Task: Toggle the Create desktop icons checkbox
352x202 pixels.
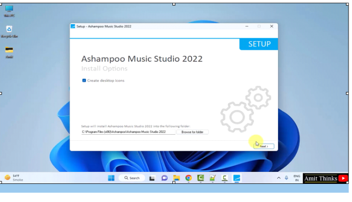Action: point(84,80)
